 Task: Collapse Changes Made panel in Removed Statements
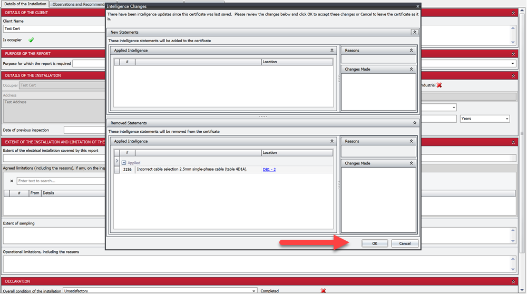pos(411,163)
